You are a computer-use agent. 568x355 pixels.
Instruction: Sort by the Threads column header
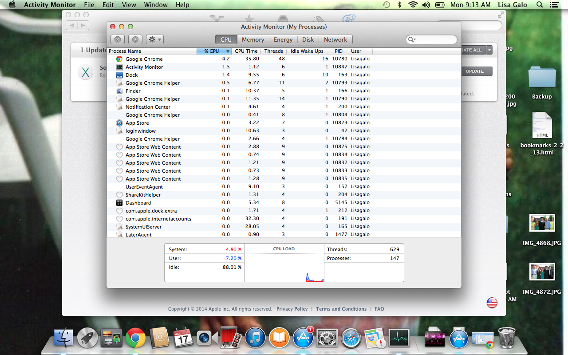tap(273, 51)
